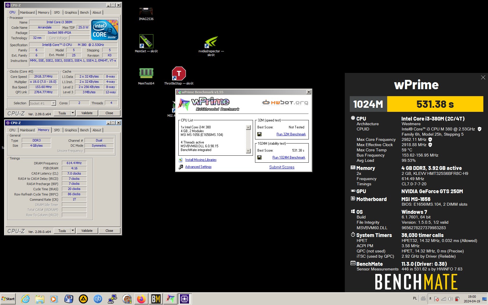Click the PL language indicator
488x305 pixels.
tap(415, 298)
